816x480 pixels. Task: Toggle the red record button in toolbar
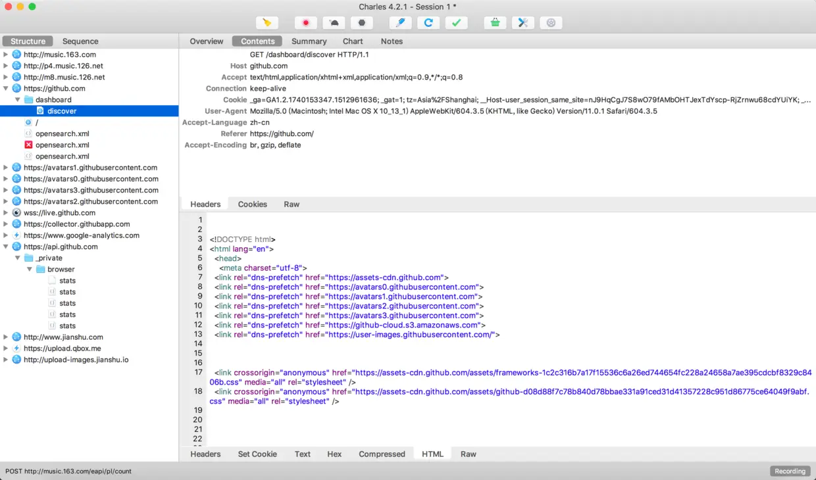click(x=305, y=23)
